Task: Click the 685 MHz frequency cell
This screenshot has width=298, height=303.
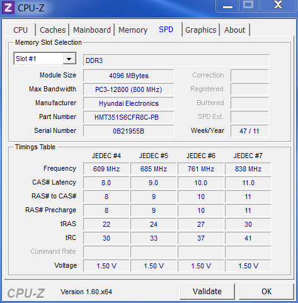Action: coord(154,169)
